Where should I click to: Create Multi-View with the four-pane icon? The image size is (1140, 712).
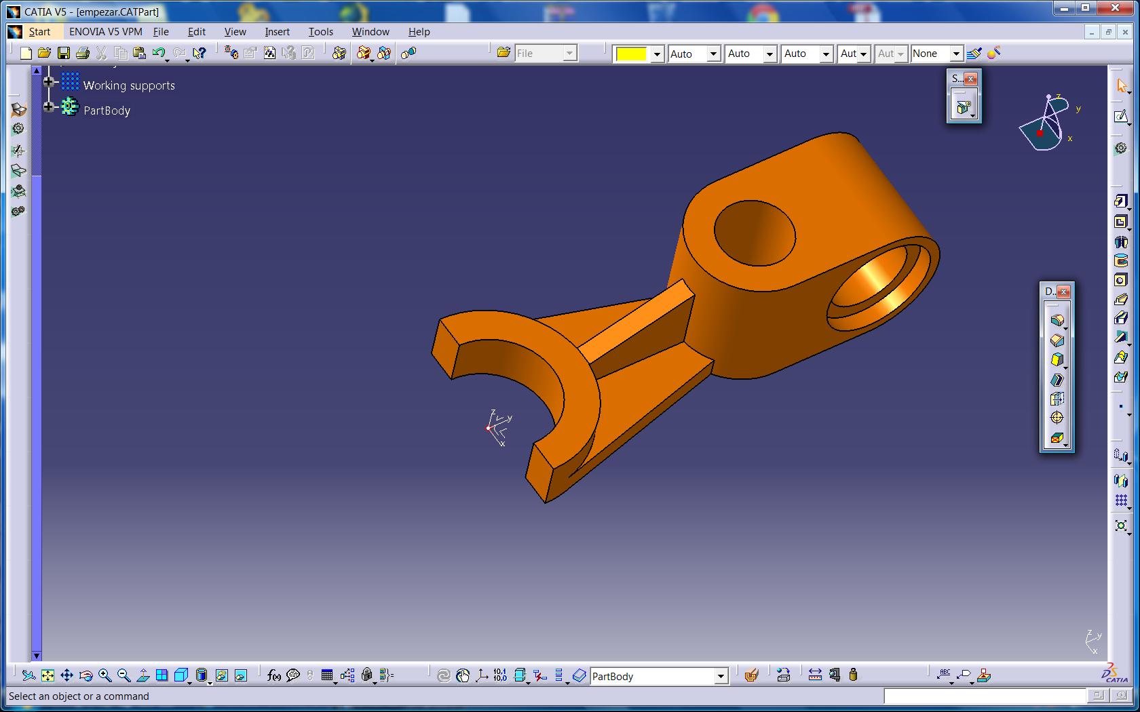pyautogui.click(x=161, y=675)
